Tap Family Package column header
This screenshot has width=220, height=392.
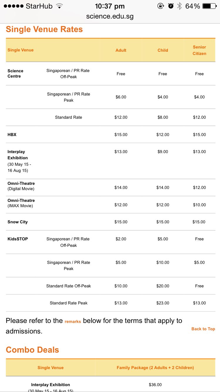155,368
